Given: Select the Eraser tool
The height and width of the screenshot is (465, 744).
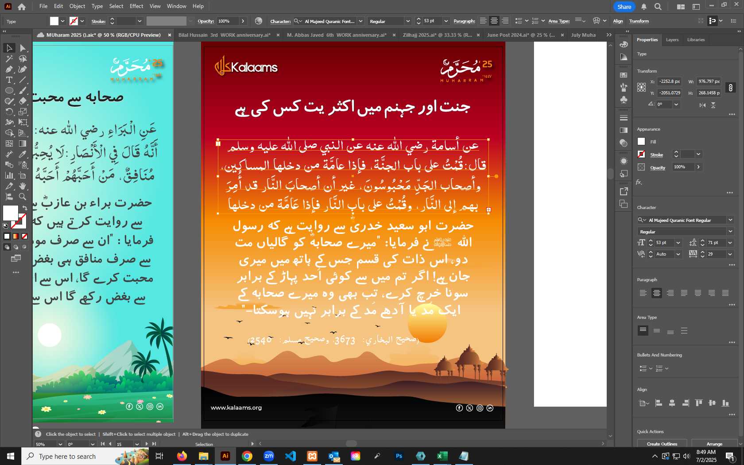Looking at the screenshot, I should tap(23, 101).
